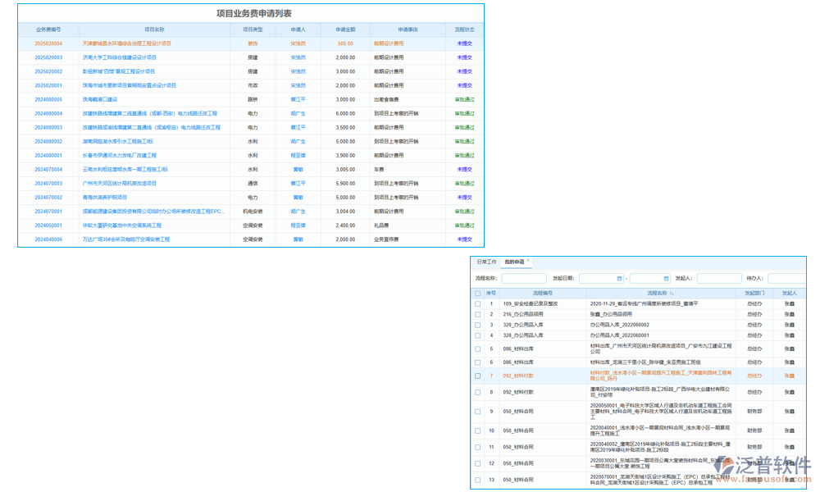820x492 pixels.
Task: Open start date calendar picker icon
Action: click(x=620, y=279)
